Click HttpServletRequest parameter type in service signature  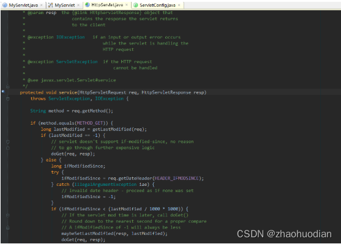coord(103,92)
